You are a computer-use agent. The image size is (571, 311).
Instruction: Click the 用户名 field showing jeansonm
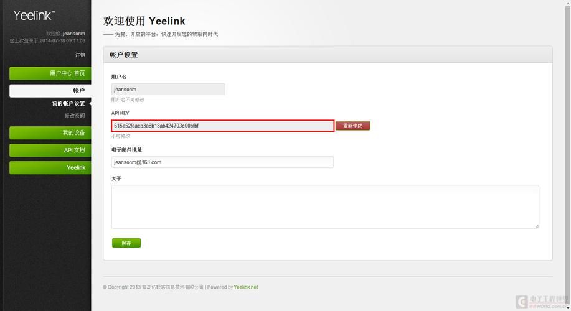tap(168, 90)
